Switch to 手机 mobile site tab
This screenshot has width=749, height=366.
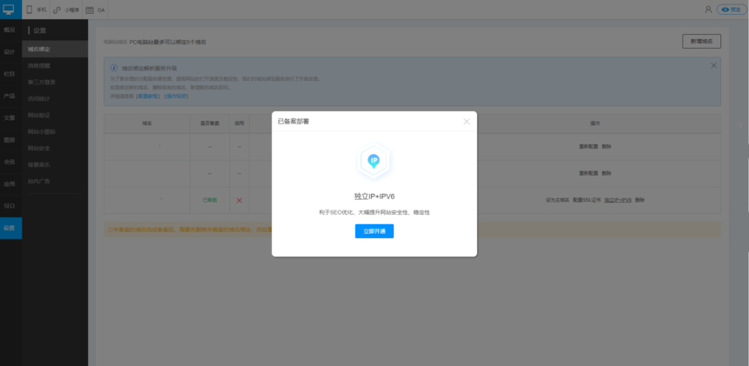point(36,10)
